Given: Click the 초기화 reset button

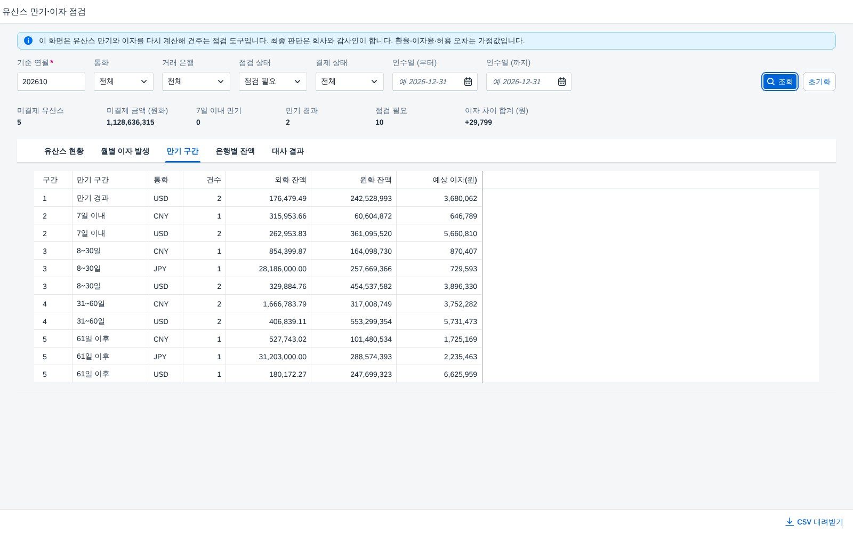Looking at the screenshot, I should tap(819, 82).
